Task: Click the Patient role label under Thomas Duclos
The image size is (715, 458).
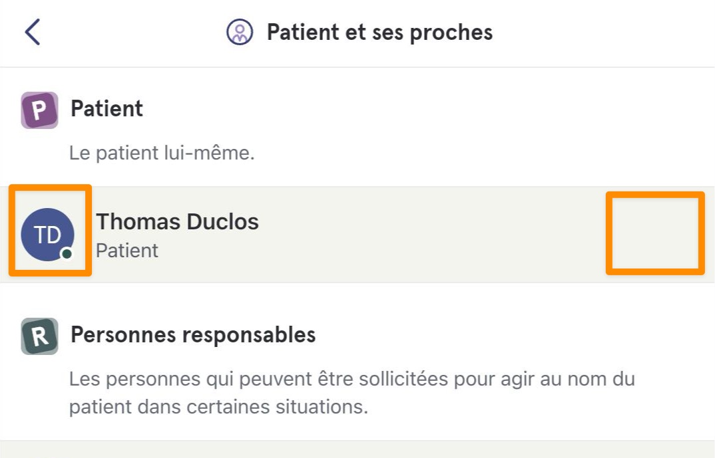Action: click(x=127, y=251)
